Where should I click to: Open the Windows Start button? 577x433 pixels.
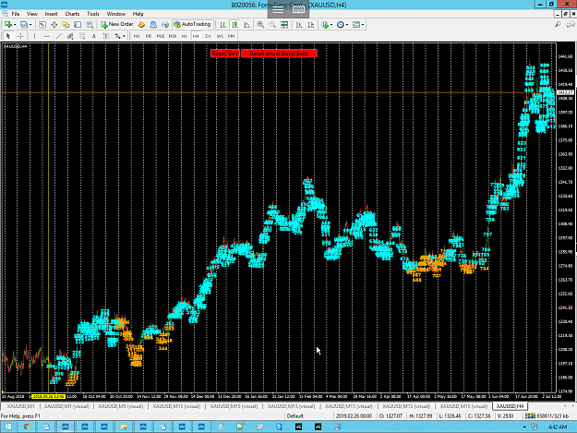tap(7, 427)
